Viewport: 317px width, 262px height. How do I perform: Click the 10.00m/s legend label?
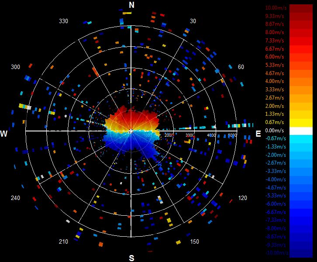point(276,8)
